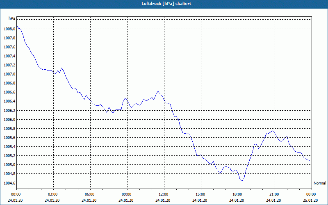Click the 18:00 time label

(x=238, y=194)
